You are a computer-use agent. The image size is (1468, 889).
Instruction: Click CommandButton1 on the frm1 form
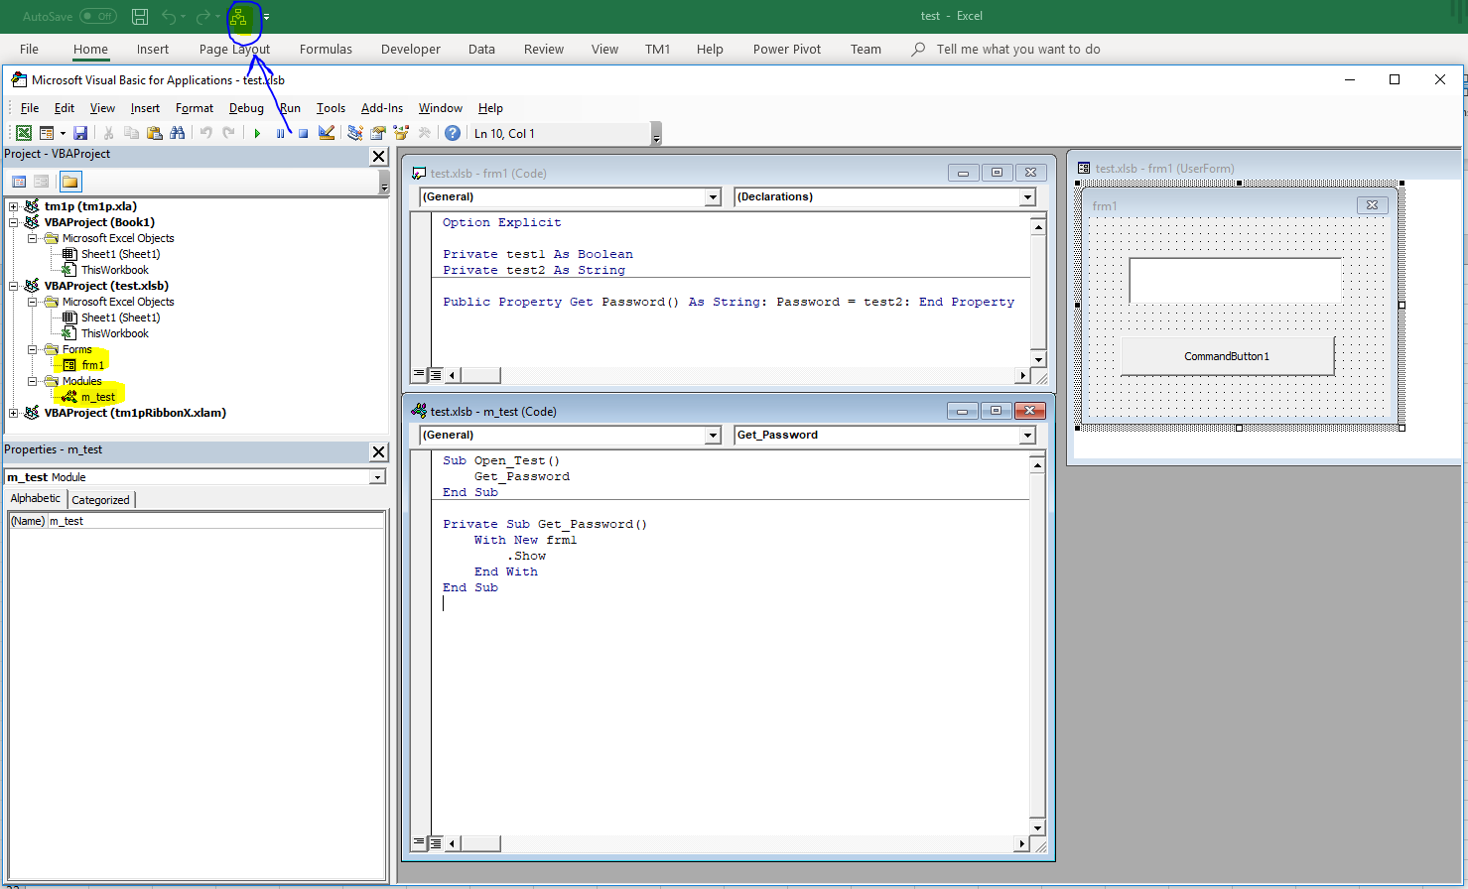[1227, 356]
